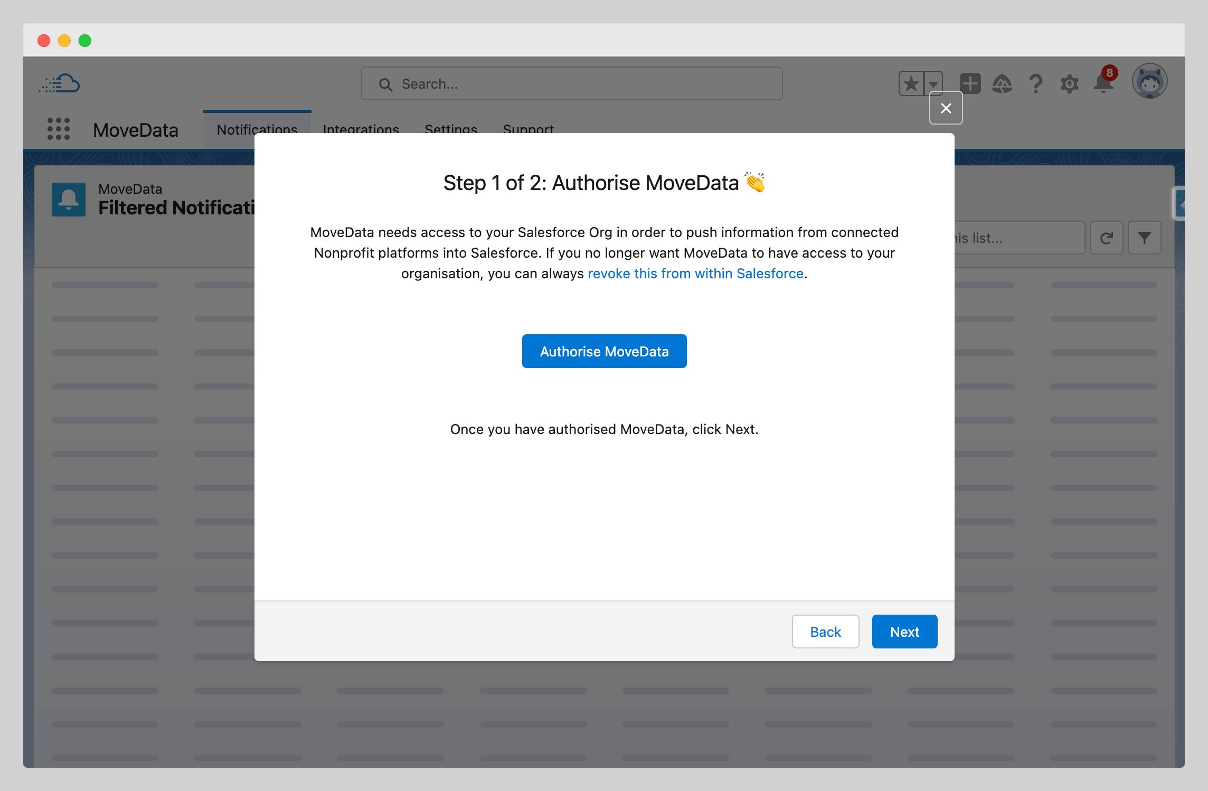Open the help question mark icon

click(1036, 83)
